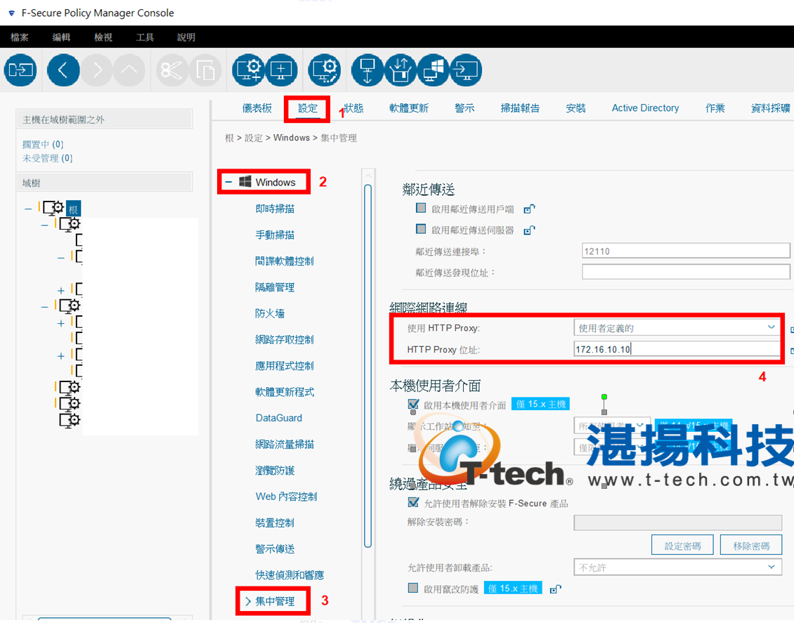Tick the 啟用竄改防護 checkbox
The image size is (794, 623).
413,588
